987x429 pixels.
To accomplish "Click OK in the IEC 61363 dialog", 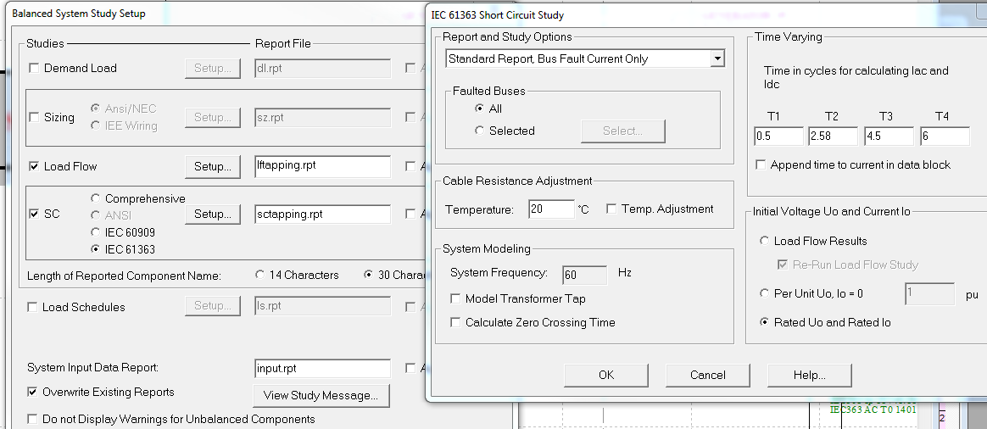I will [x=605, y=375].
